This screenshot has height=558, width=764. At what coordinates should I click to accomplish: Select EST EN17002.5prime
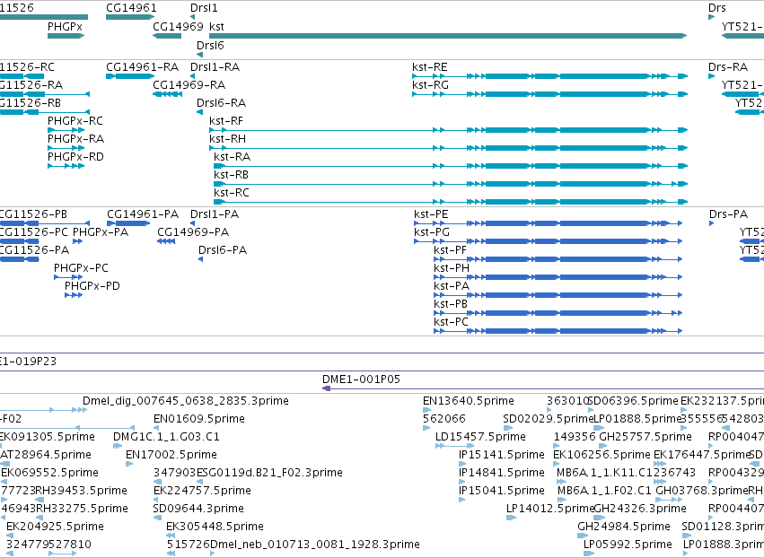coord(129,464)
